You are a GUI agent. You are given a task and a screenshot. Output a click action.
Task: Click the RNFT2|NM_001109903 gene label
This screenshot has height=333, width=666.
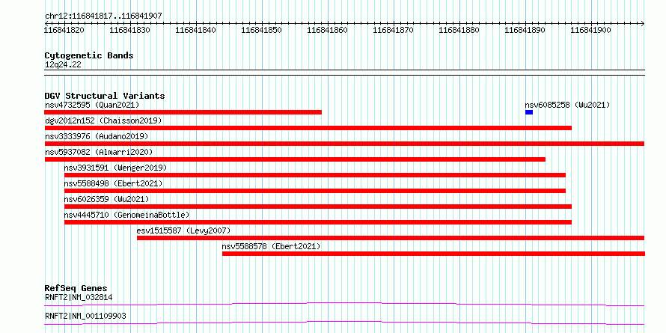click(85, 316)
